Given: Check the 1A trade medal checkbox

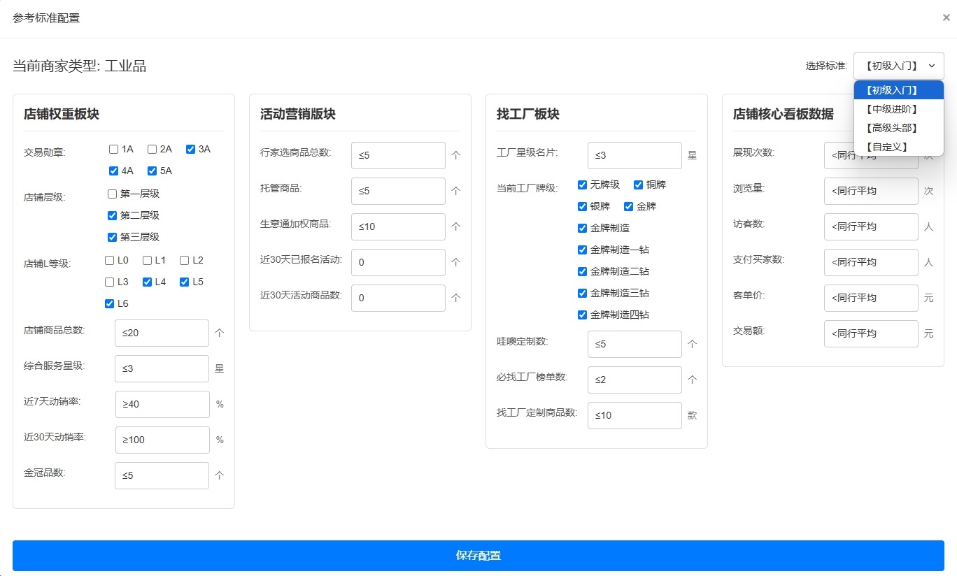Looking at the screenshot, I should [113, 149].
